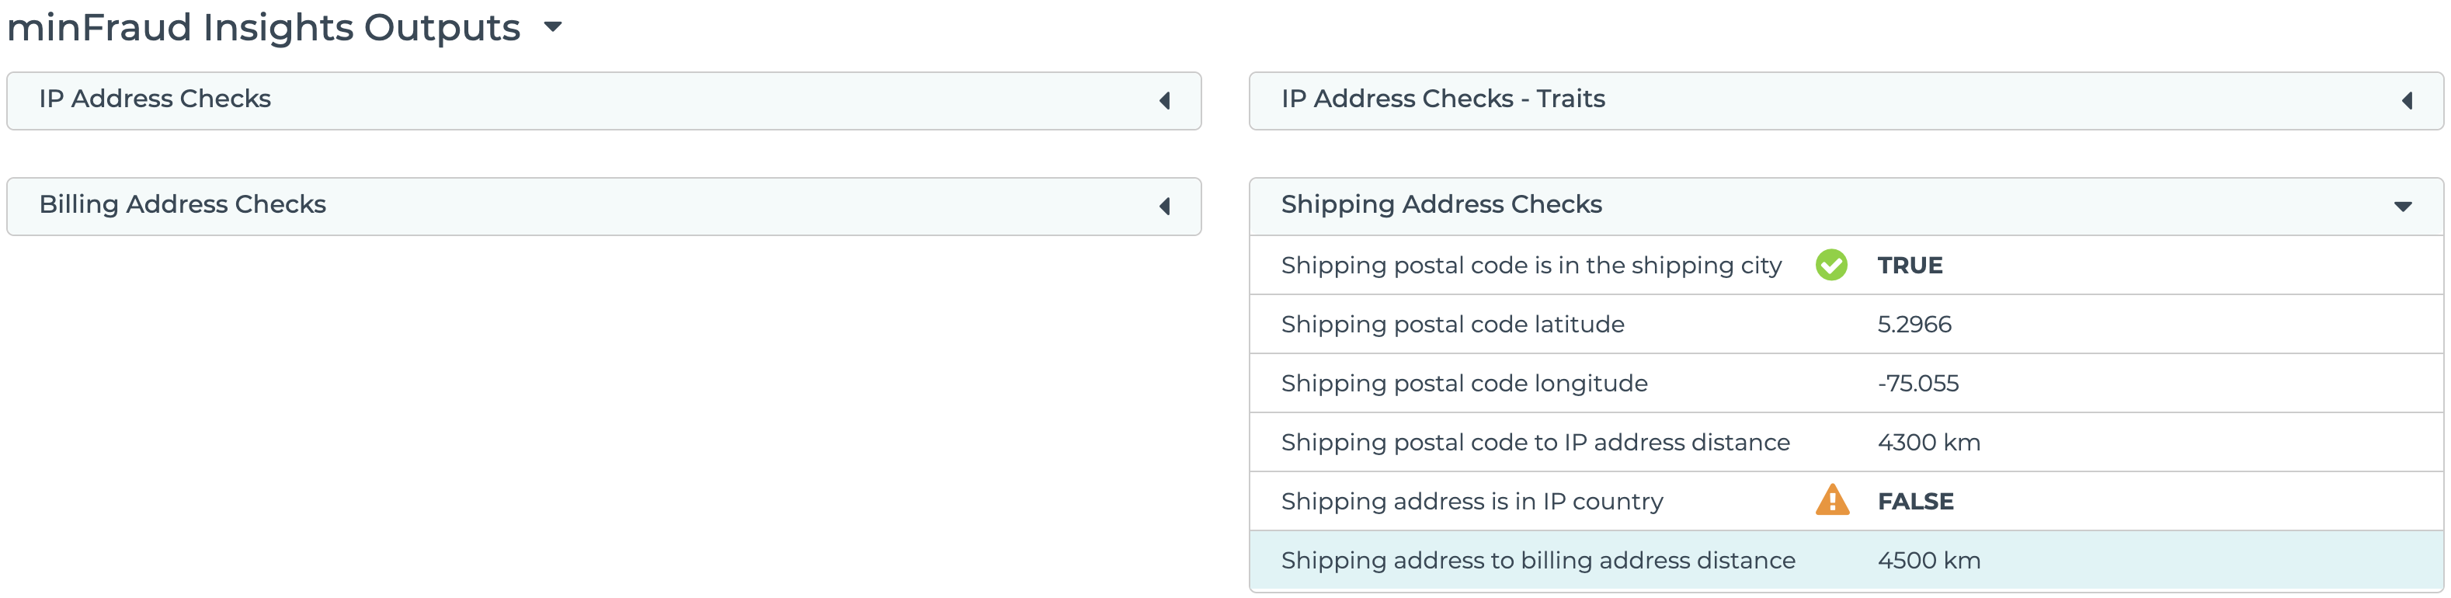Click the IP Address Checks - Traits title

coord(1442,99)
